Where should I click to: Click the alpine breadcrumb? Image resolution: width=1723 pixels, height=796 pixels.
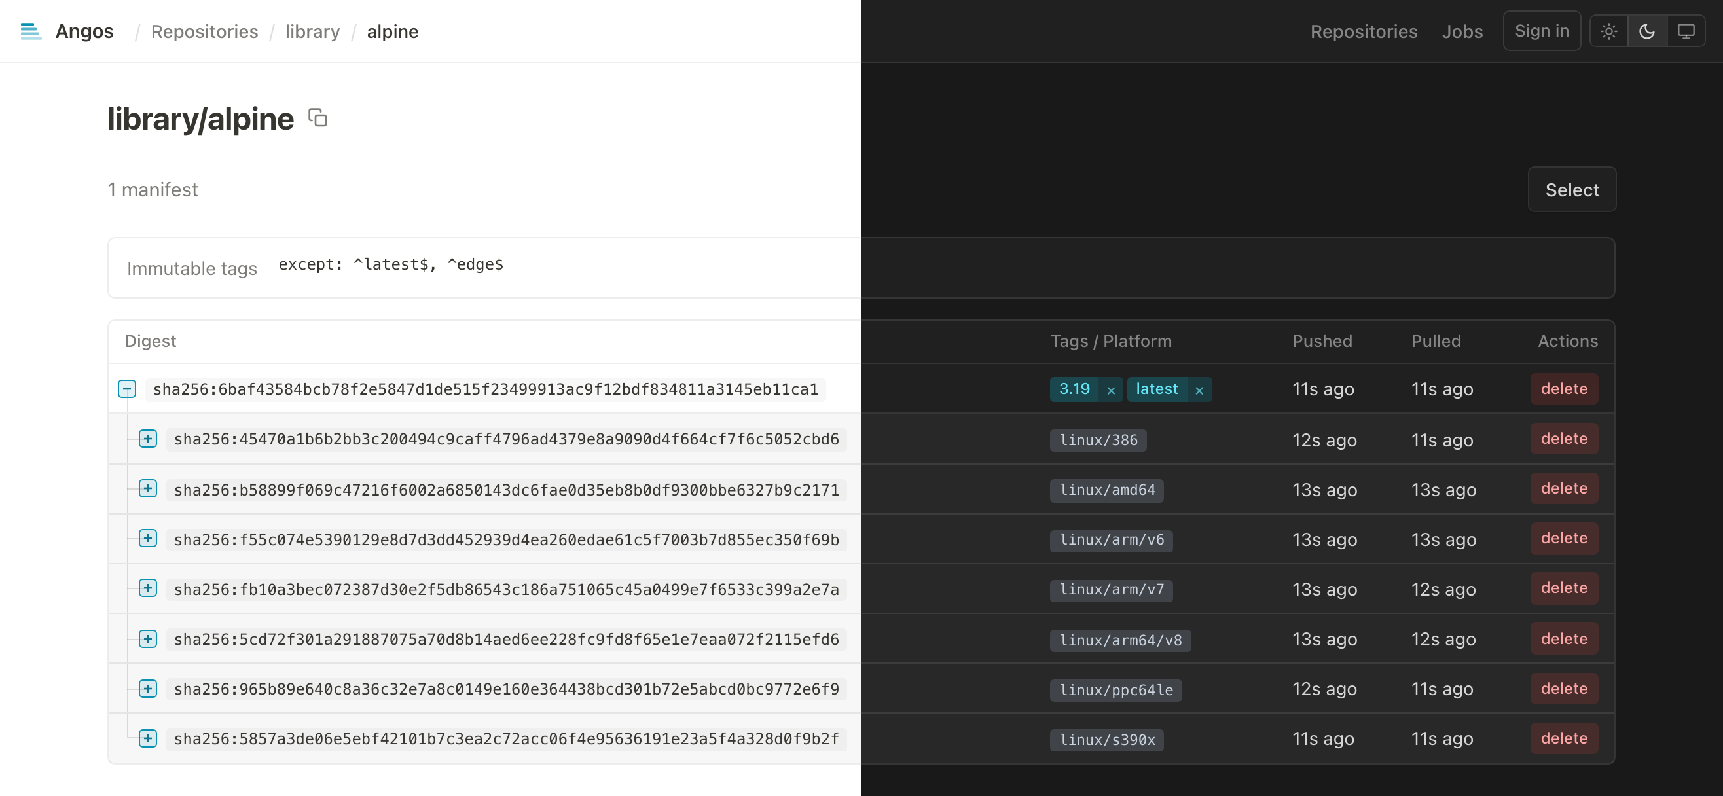(x=393, y=31)
